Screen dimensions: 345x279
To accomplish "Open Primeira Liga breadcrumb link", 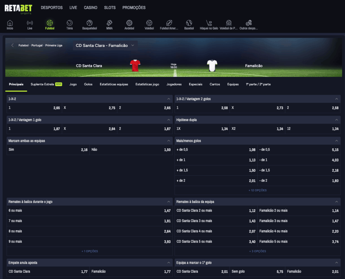I will 54,45.
